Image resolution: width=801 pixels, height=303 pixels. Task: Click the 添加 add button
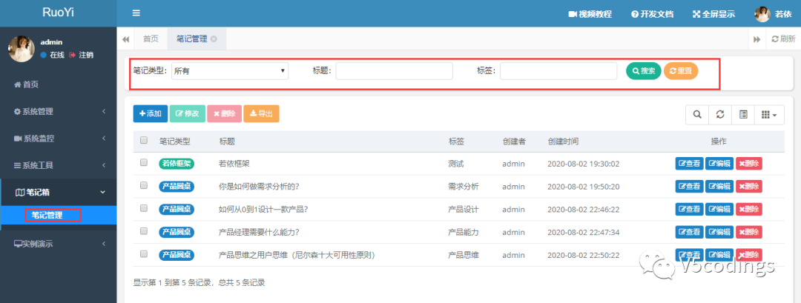[x=150, y=114]
